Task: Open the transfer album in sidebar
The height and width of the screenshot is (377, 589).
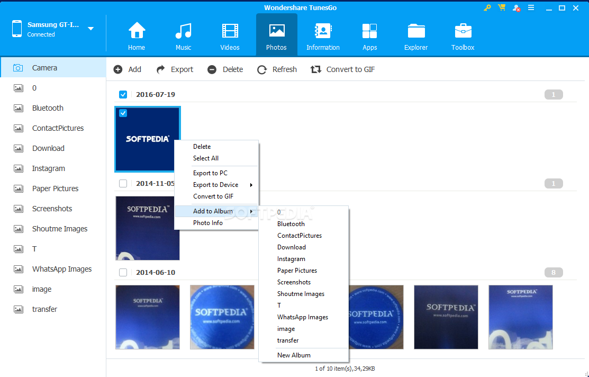Action: click(x=53, y=309)
